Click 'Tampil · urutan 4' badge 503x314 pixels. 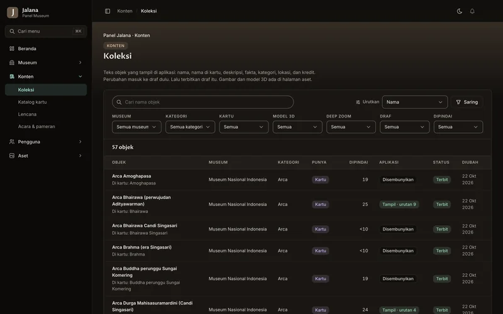click(399, 310)
